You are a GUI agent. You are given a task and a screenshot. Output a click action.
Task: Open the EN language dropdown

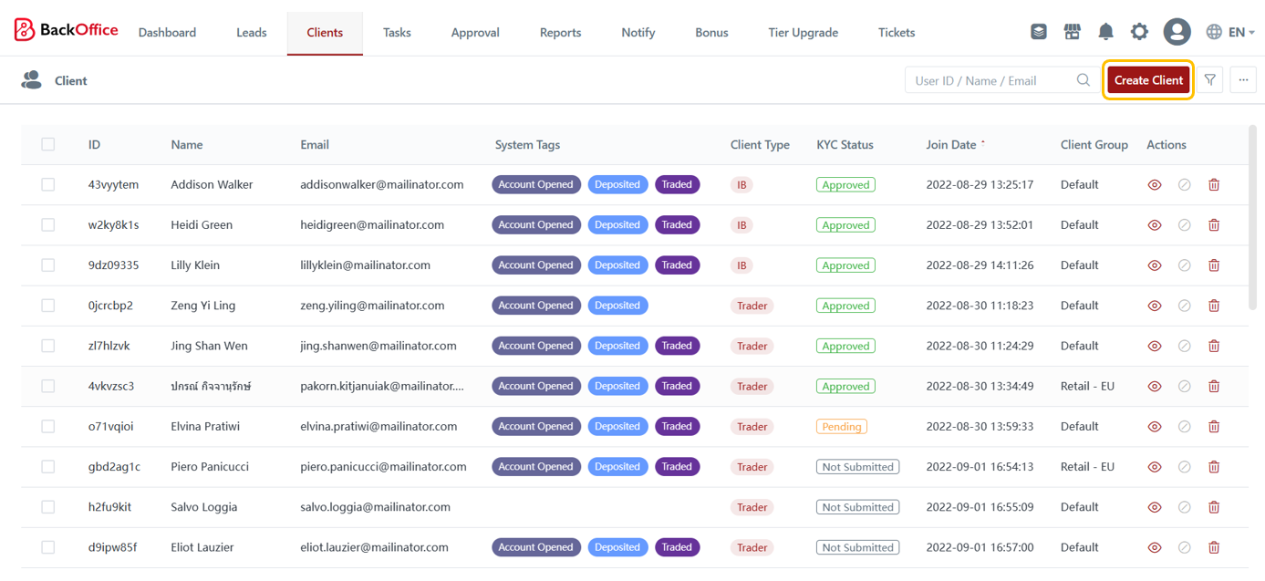coord(1229,32)
